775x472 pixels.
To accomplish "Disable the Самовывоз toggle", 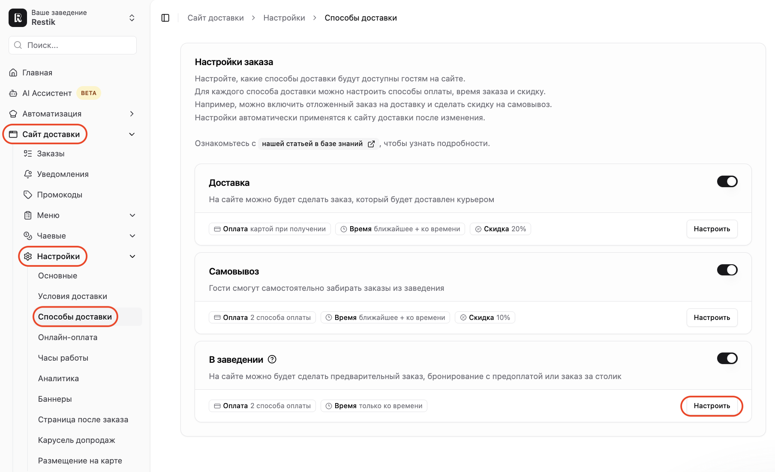I will tap(727, 270).
